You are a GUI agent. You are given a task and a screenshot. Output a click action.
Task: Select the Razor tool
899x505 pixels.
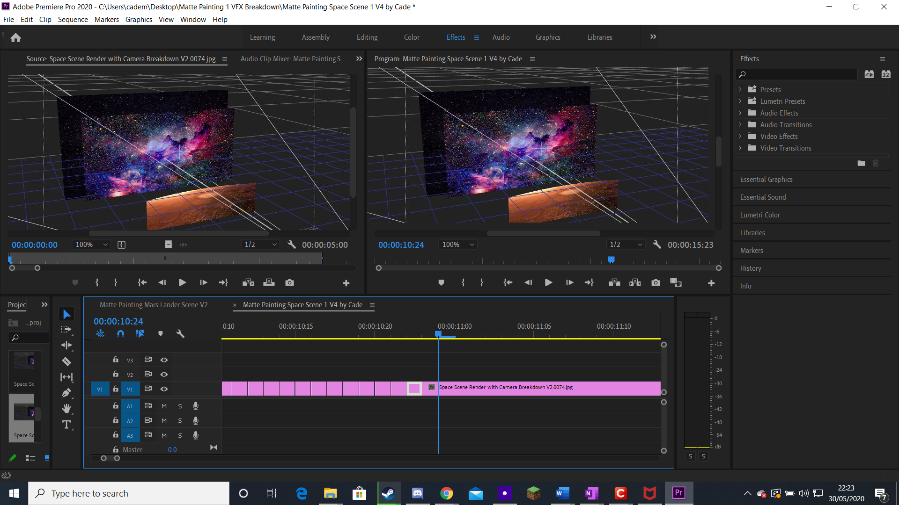pyautogui.click(x=66, y=361)
